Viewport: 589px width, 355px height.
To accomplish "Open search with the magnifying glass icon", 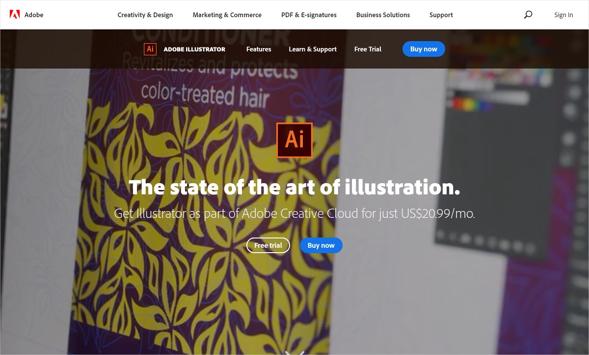I will point(528,15).
